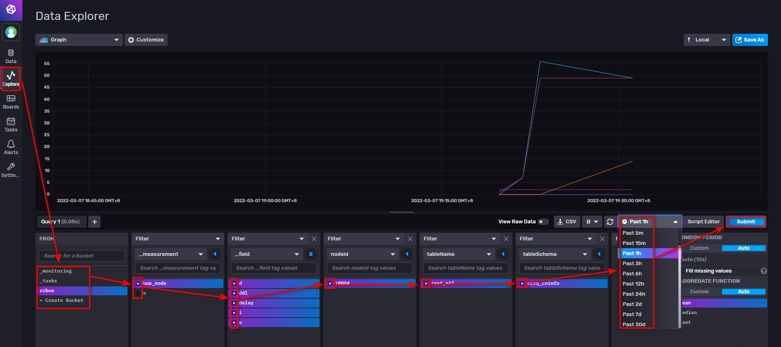Go to Tasks in the sidebar
Viewport: 781px width, 347px height.
tap(11, 124)
